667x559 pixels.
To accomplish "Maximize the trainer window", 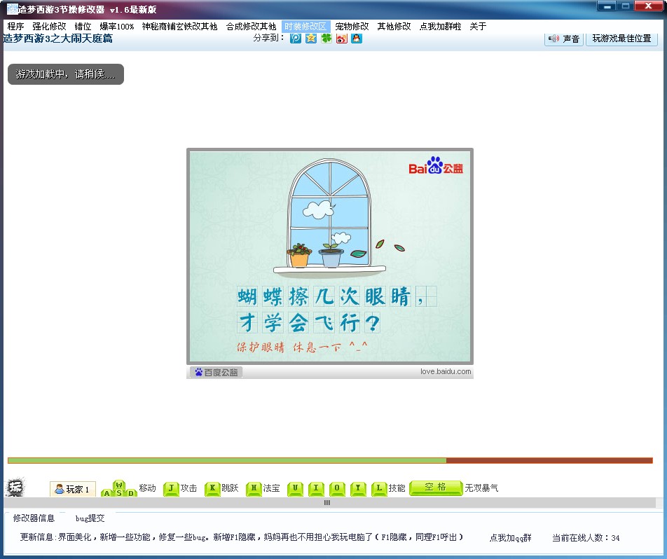I will click(625, 6).
